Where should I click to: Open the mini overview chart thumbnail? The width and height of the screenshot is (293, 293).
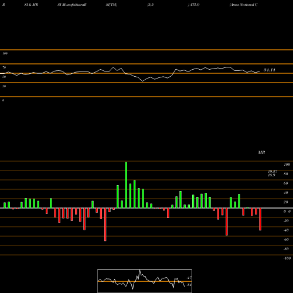point(145,281)
